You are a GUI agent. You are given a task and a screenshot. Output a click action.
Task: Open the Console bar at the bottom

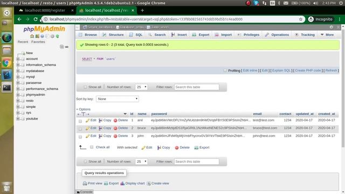click(85, 192)
